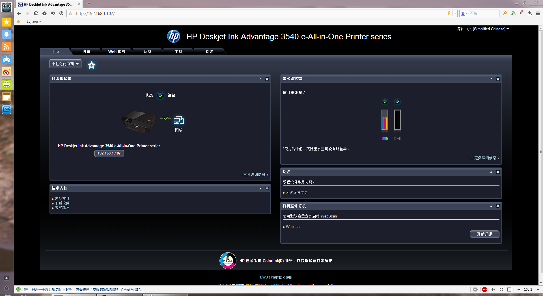Click the lightning speed mode icon
This screenshot has height=296, width=543.
449,13
